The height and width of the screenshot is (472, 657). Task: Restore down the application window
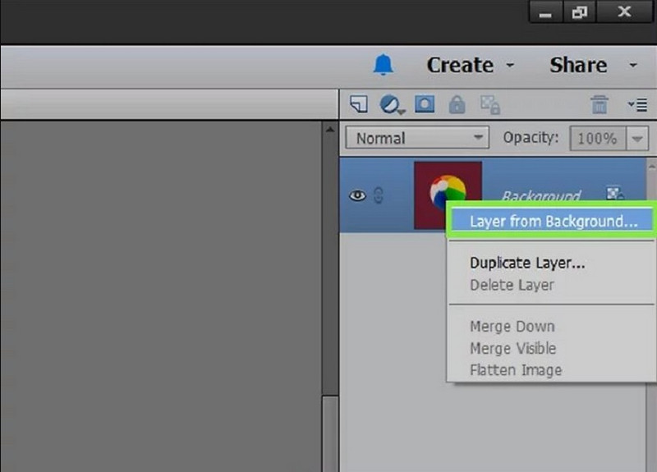[x=581, y=14]
